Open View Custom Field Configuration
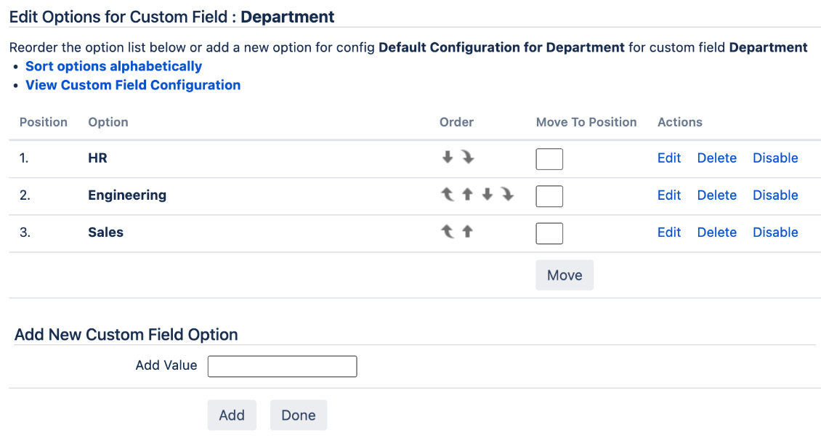This screenshot has height=438, width=821. pyautogui.click(x=133, y=85)
